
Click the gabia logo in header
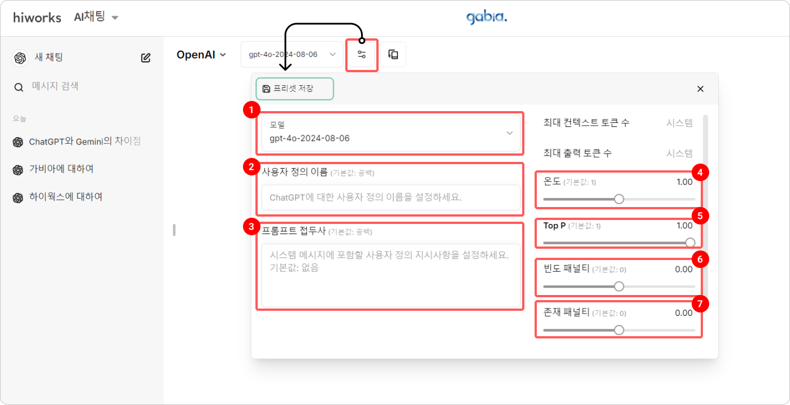point(487,17)
